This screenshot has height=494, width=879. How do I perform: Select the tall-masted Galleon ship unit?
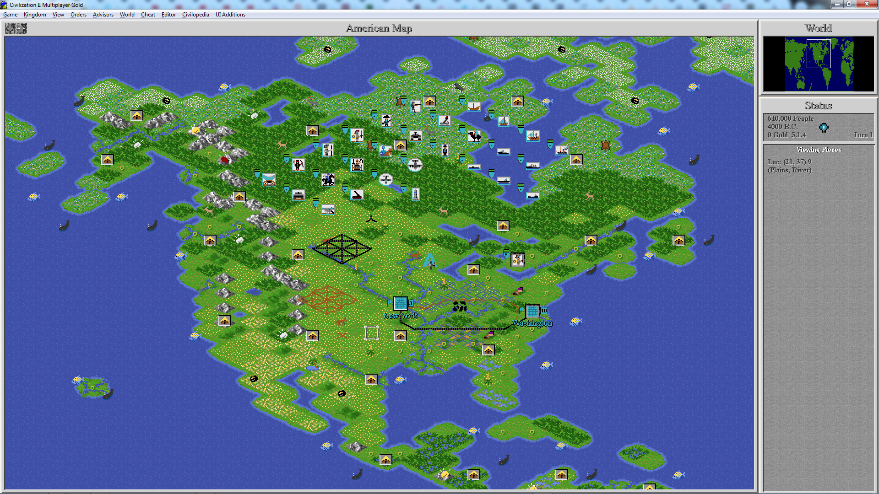[x=533, y=136]
